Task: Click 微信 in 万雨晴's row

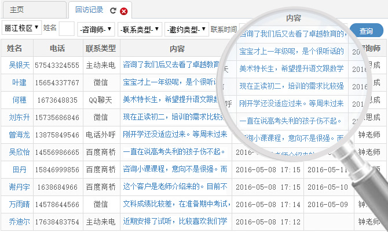Action: 101,204
